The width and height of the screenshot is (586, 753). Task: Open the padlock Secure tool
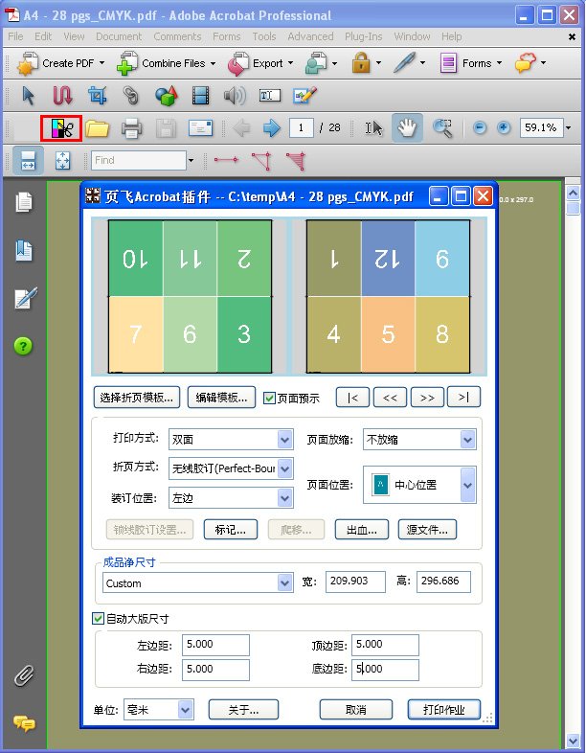pyautogui.click(x=361, y=63)
